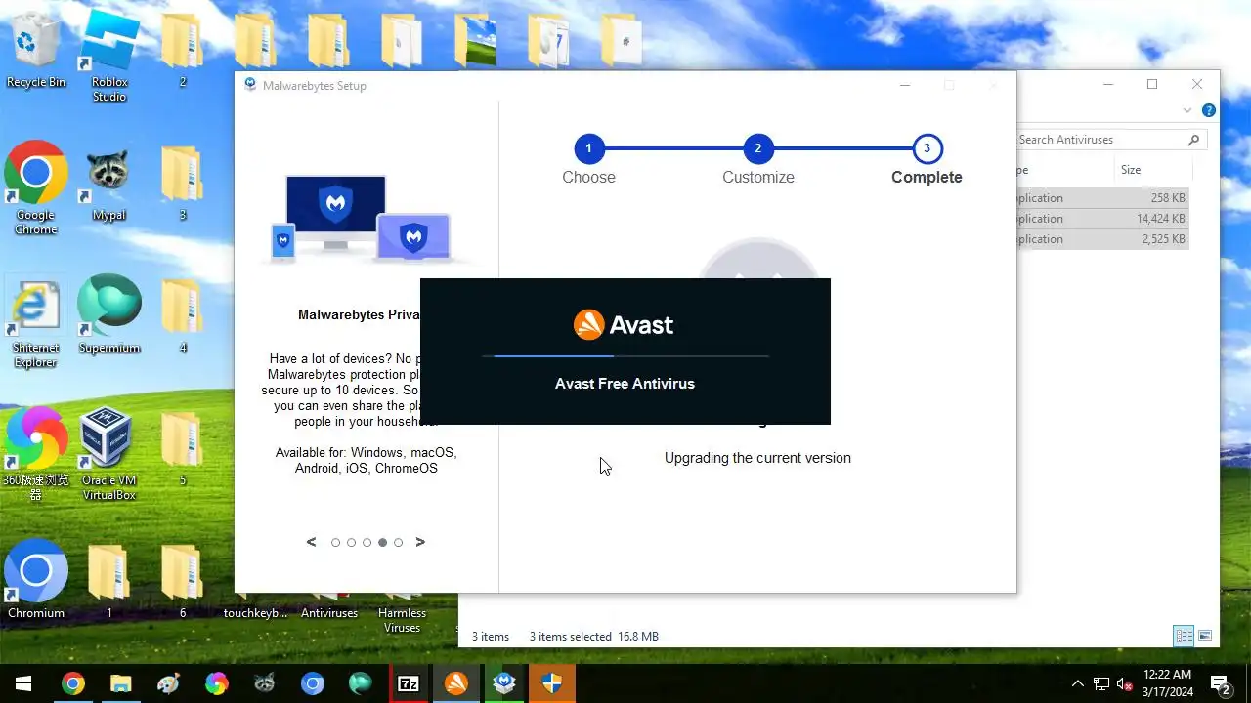This screenshot has width=1251, height=703.
Task: Select the 14,424 KB file row
Action: pos(1103,219)
